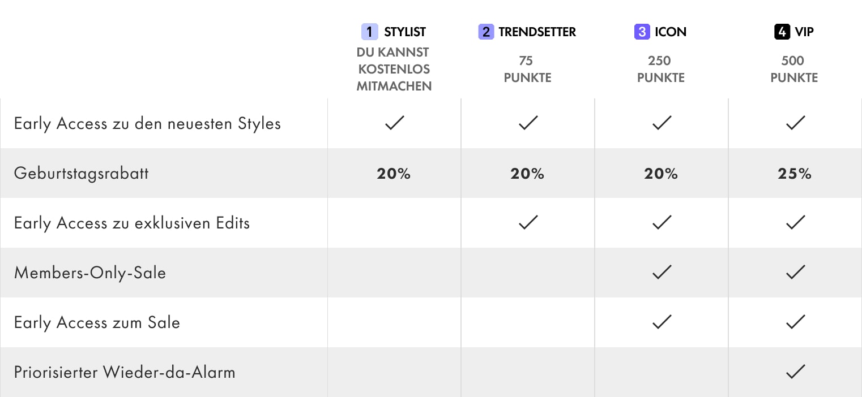Screen dimensions: 862x397
Task: Click Icon checkmark in Members-Only-Sale row
Action: coord(661,272)
